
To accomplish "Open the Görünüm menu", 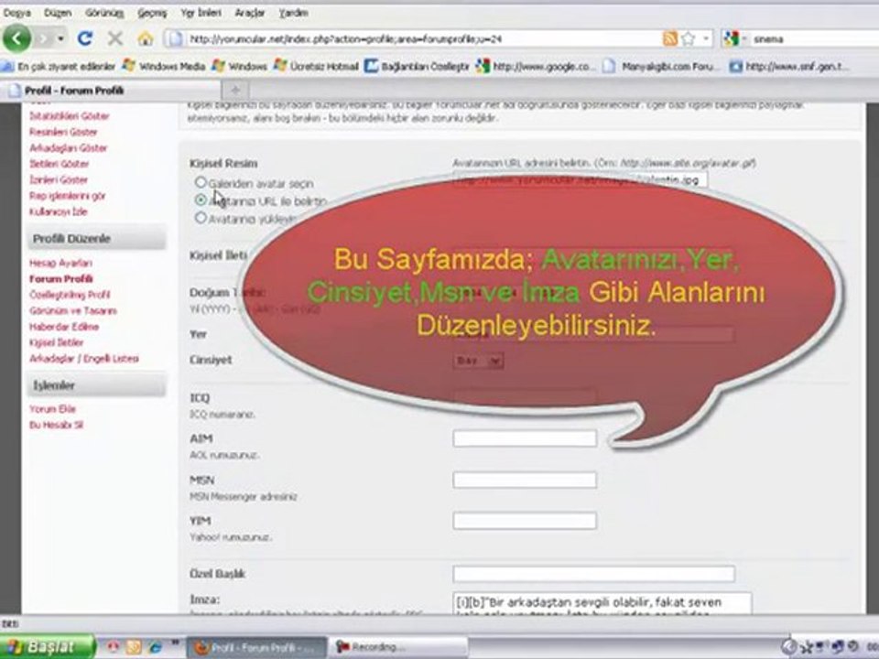I will (x=104, y=12).
